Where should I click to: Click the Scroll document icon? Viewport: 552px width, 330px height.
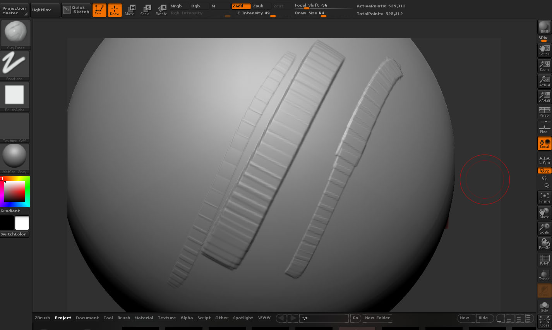click(544, 50)
